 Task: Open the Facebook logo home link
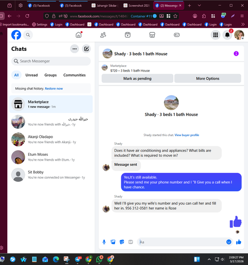16,35
